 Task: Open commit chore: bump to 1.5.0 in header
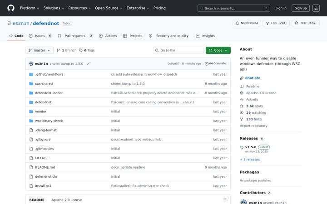(x=66, y=64)
